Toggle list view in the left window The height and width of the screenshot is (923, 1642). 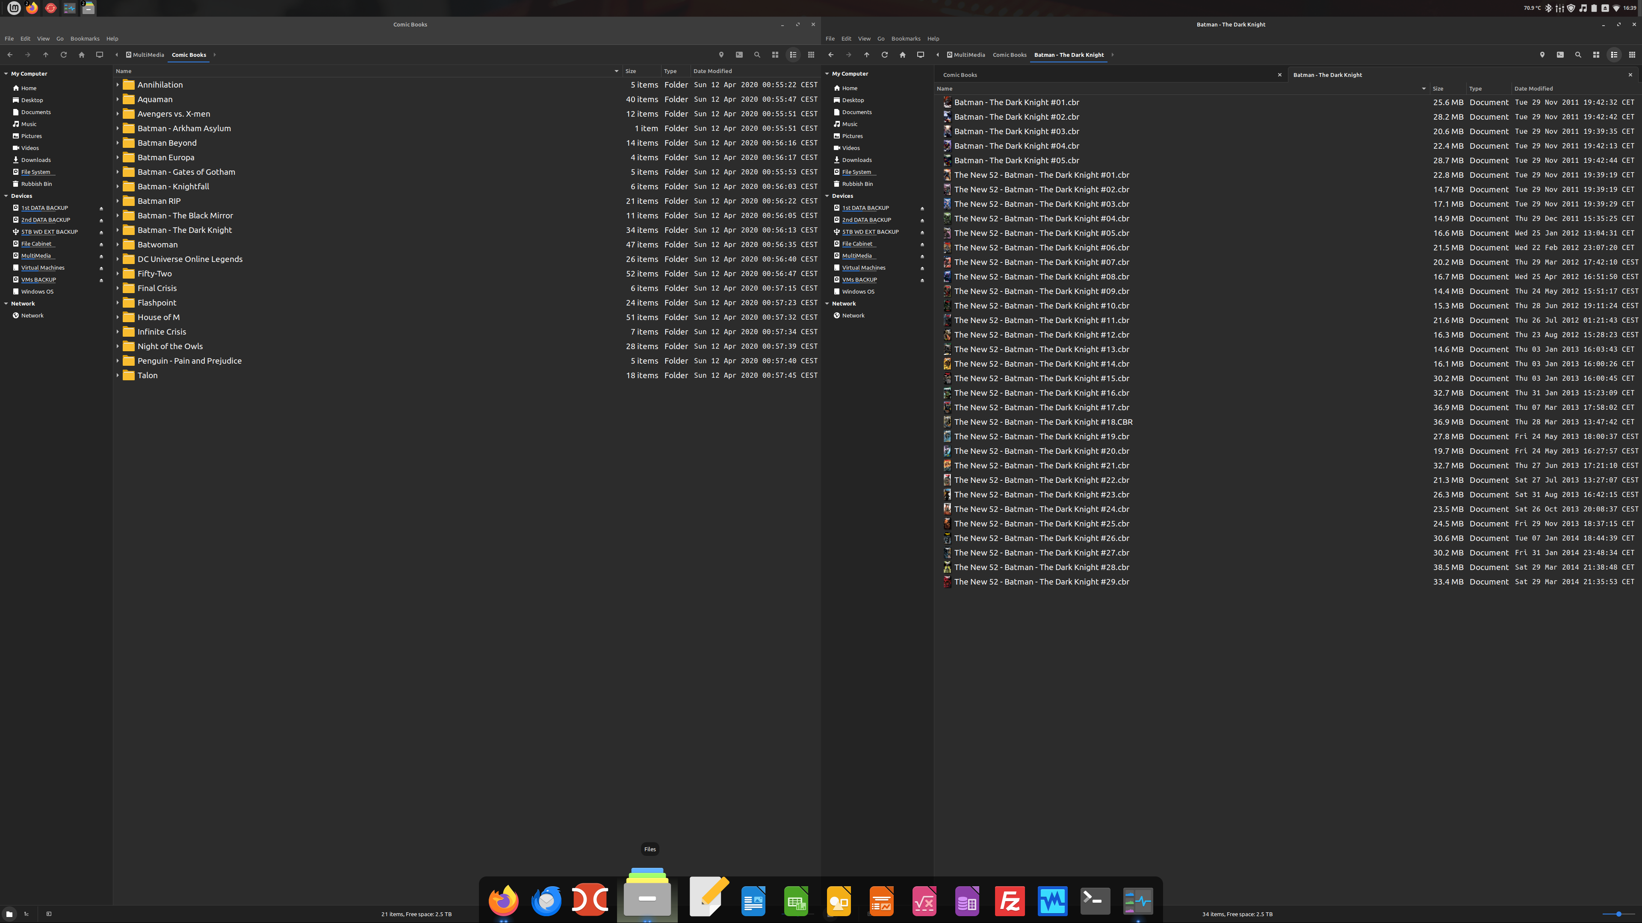tap(793, 55)
